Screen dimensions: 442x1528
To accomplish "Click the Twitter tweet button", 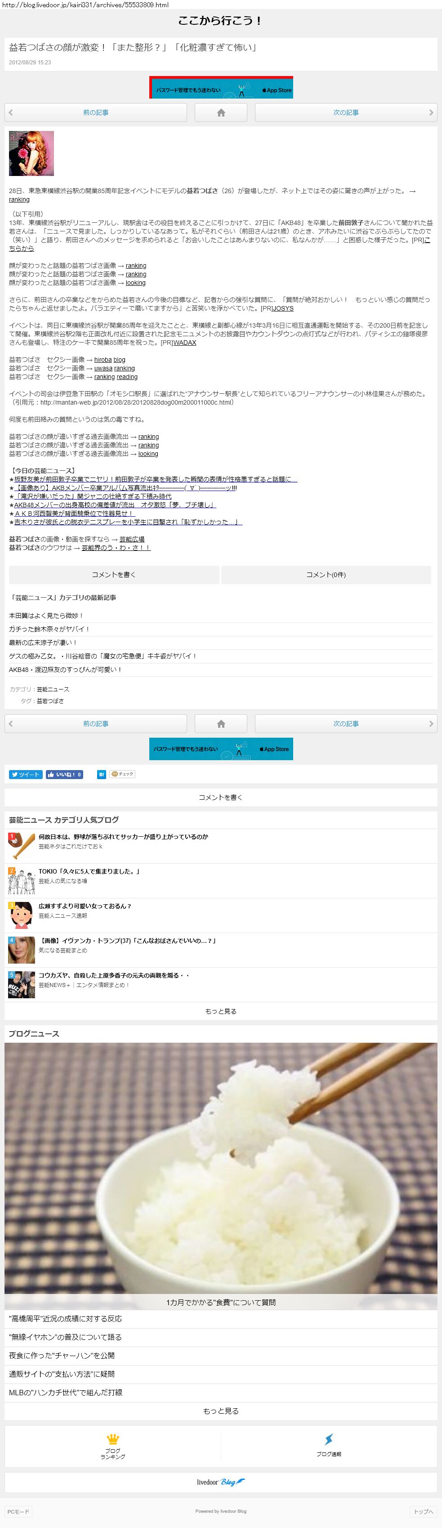I will 26,774.
